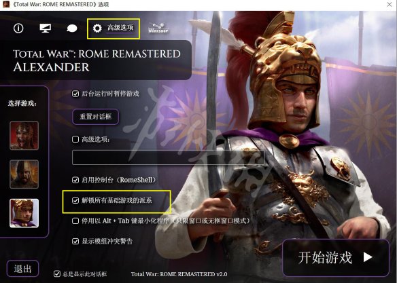Open the info tab icon
Image resolution: width=397 pixels, height=283 pixels.
point(18,29)
